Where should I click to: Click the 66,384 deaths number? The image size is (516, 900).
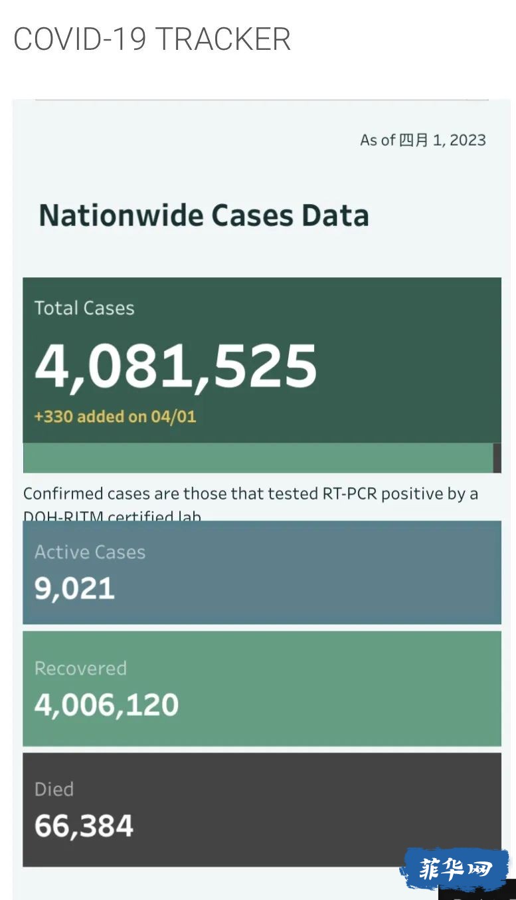(x=84, y=826)
